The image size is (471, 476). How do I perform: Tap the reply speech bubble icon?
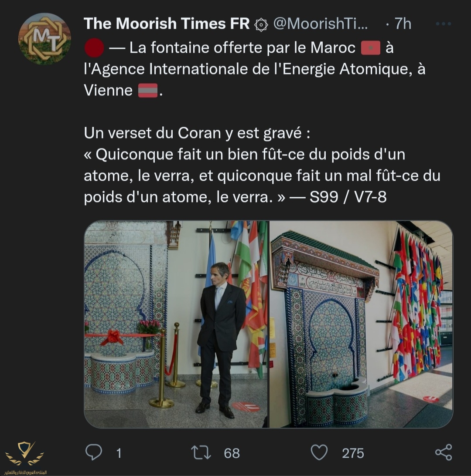(93, 453)
